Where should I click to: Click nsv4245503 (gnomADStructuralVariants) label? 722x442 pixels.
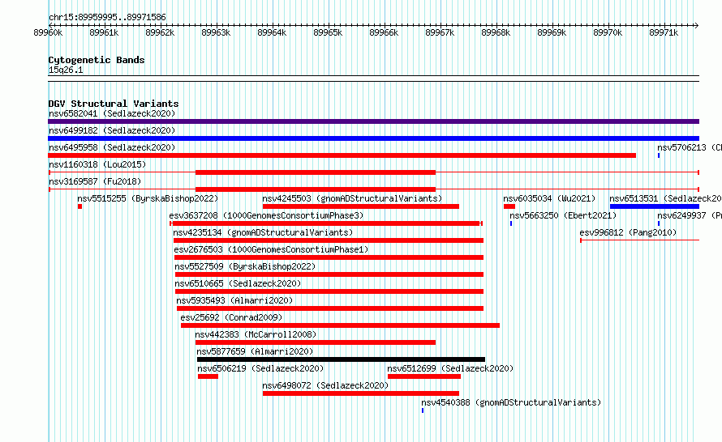352,198
